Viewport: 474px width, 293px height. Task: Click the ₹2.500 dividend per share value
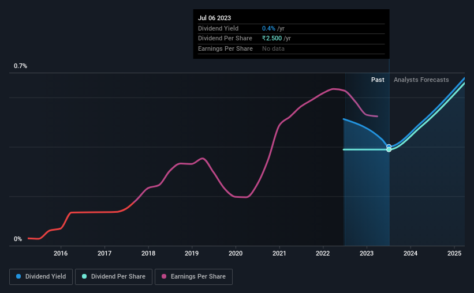(x=272, y=39)
